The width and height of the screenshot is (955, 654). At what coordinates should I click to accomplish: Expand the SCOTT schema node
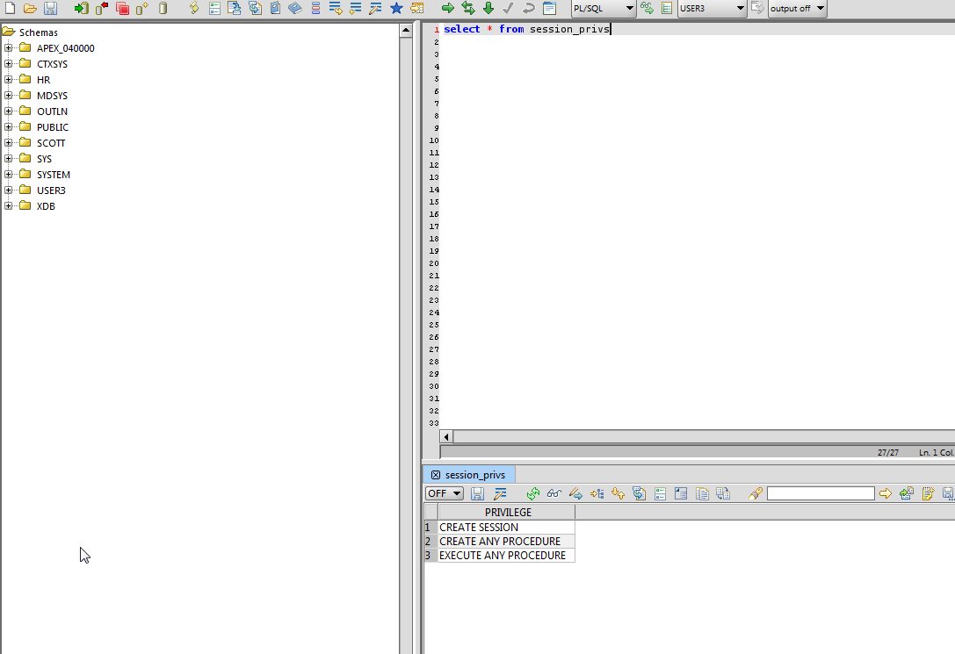9,142
